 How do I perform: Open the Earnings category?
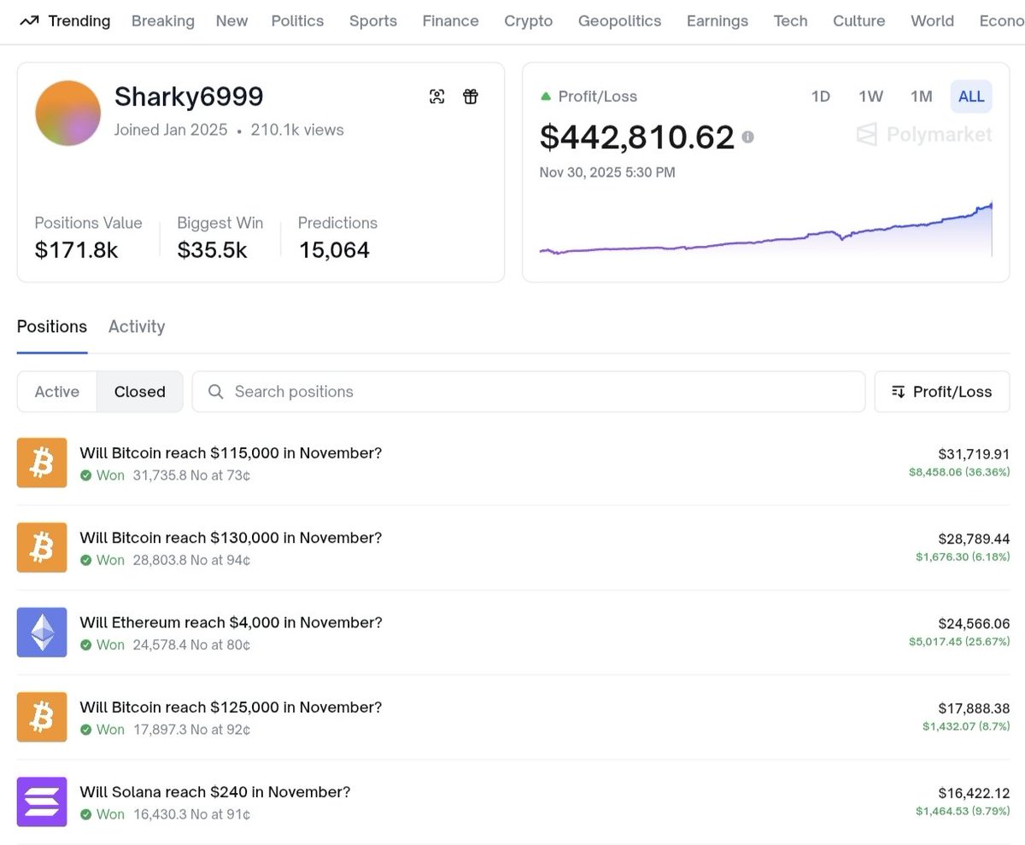coord(717,20)
